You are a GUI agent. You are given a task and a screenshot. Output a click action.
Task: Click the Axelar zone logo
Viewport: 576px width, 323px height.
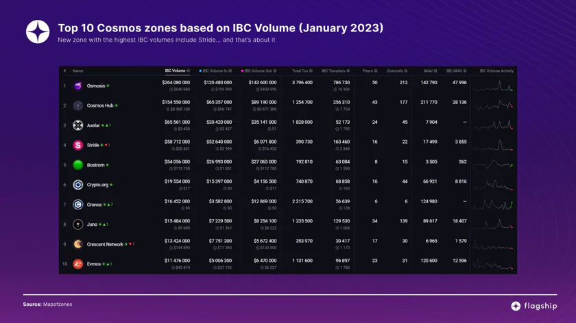(78, 125)
